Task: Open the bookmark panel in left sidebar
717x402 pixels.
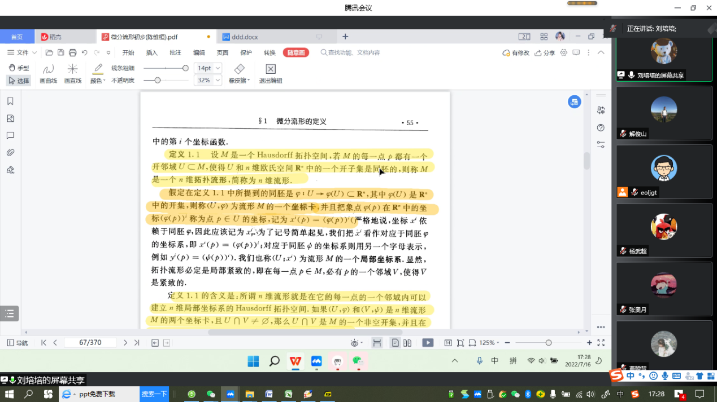Action: click(x=10, y=101)
